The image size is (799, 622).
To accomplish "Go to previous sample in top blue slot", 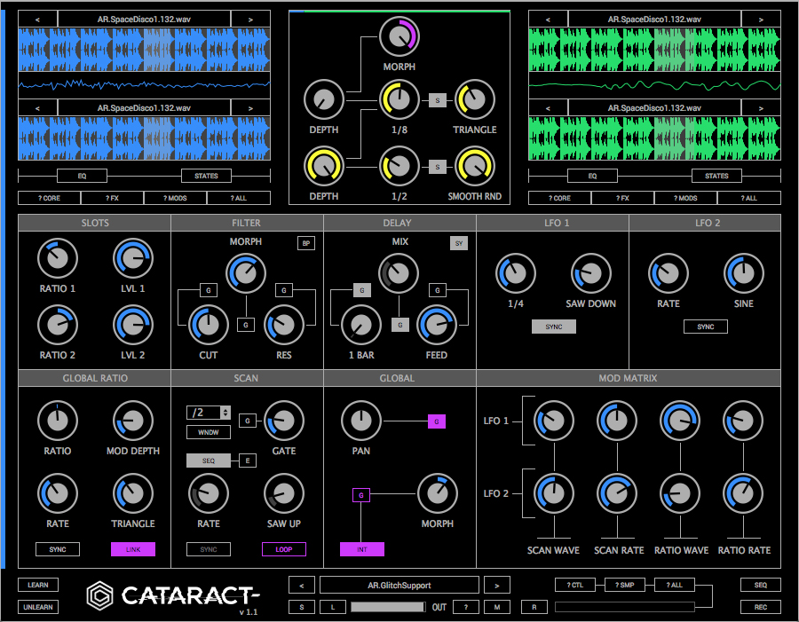I will point(37,20).
